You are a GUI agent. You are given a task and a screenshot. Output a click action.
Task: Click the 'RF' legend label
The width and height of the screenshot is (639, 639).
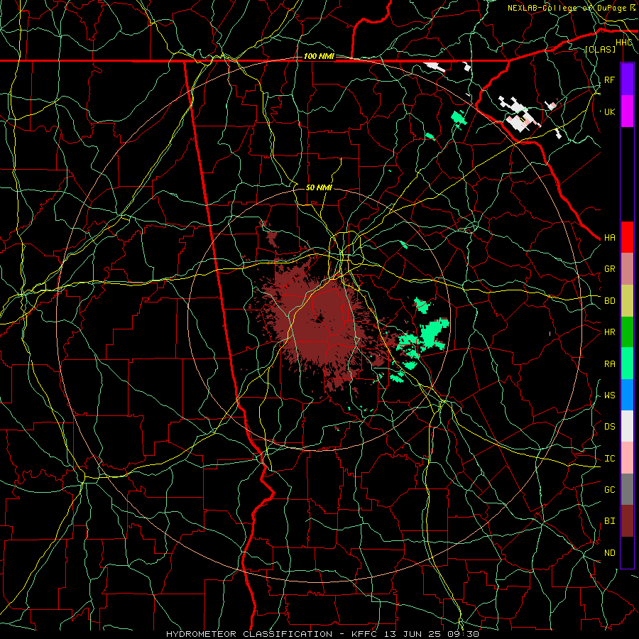pyautogui.click(x=609, y=80)
